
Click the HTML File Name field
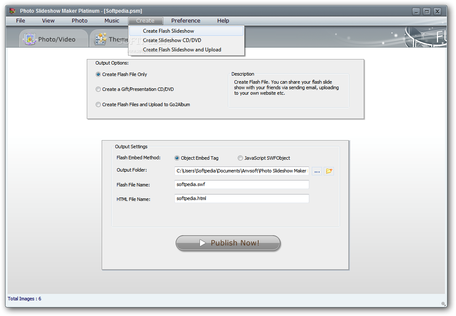coord(242,198)
